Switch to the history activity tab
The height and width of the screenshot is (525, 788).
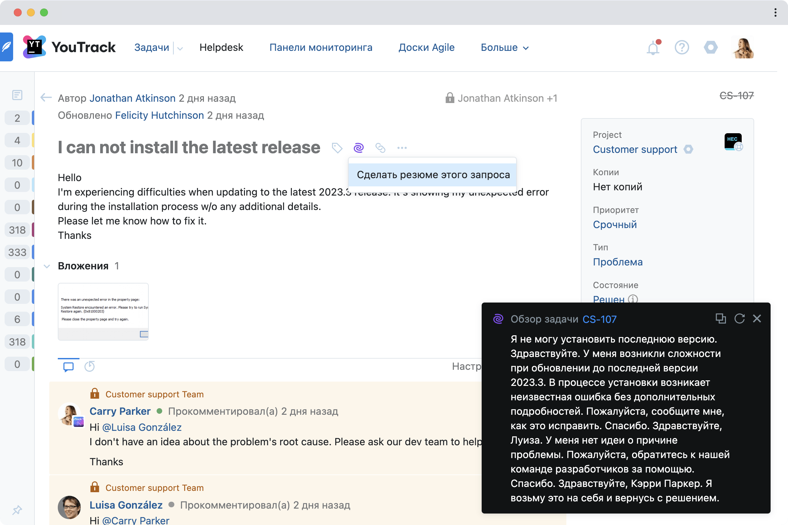(89, 366)
